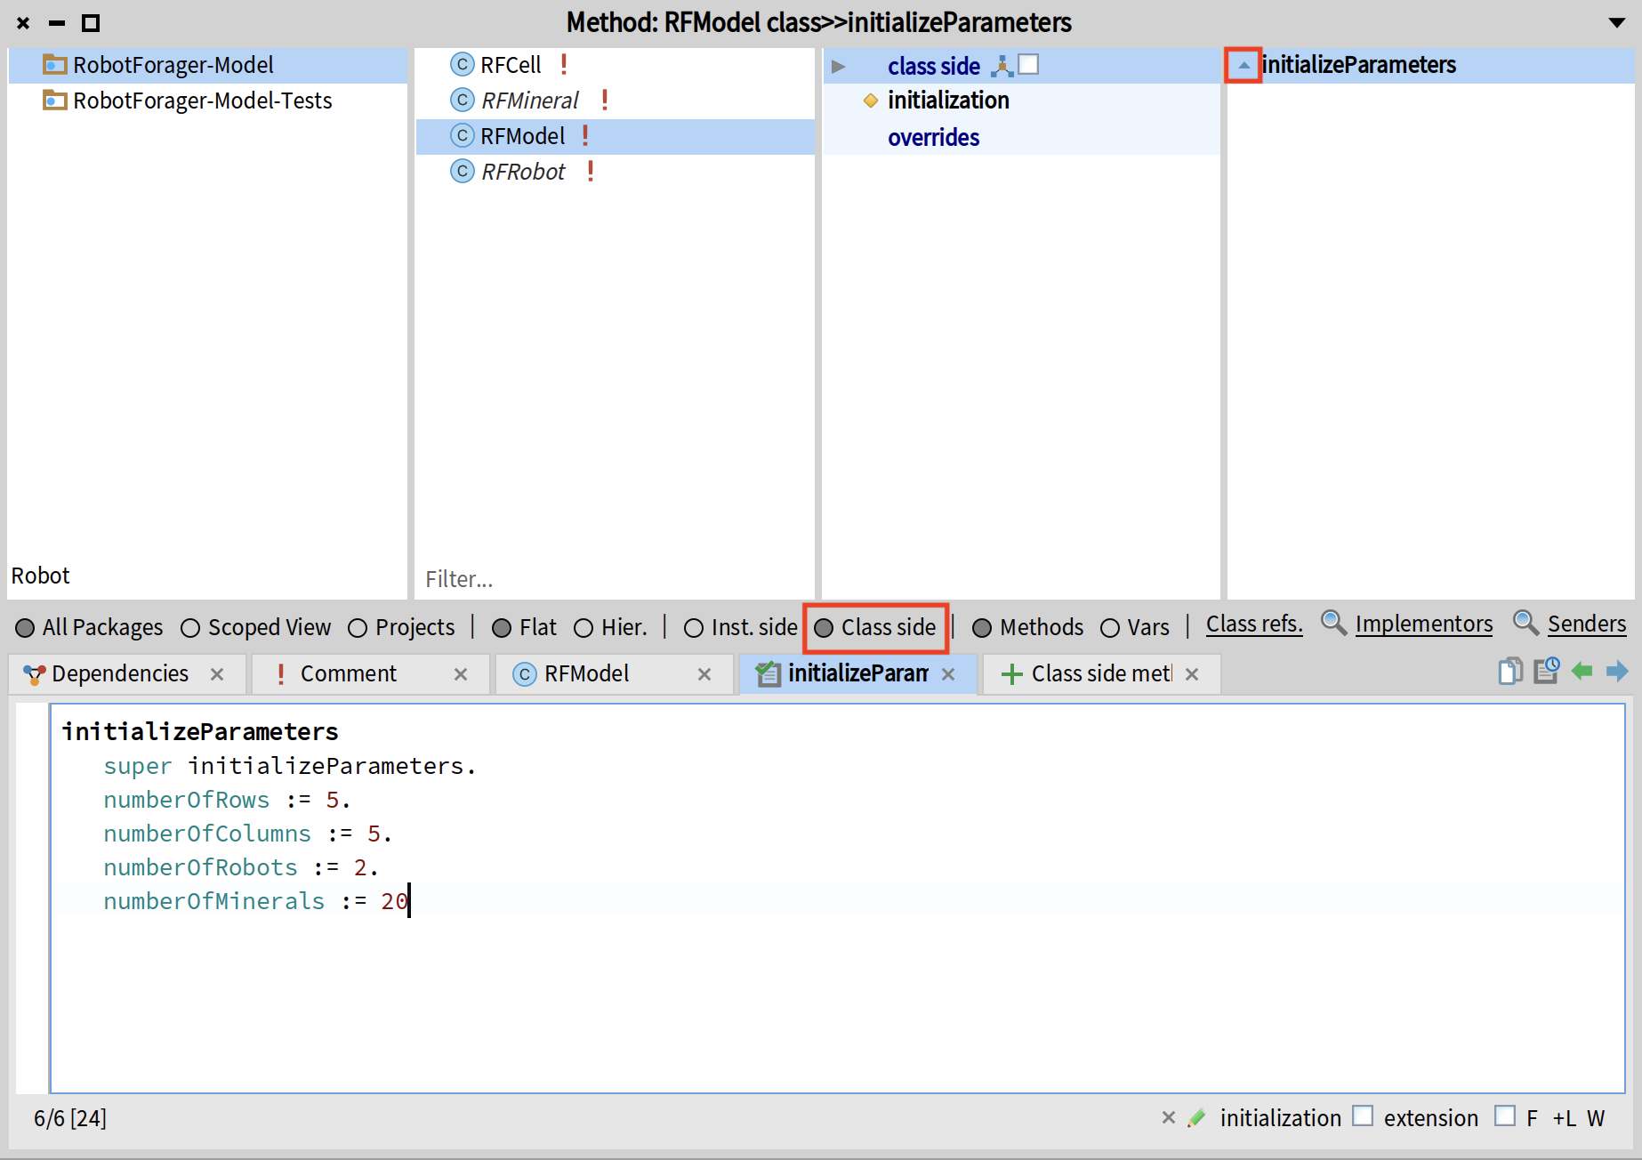Open the window menu dropdown arrow in title bar
Image resolution: width=1642 pixels, height=1160 pixels.
(x=1617, y=23)
